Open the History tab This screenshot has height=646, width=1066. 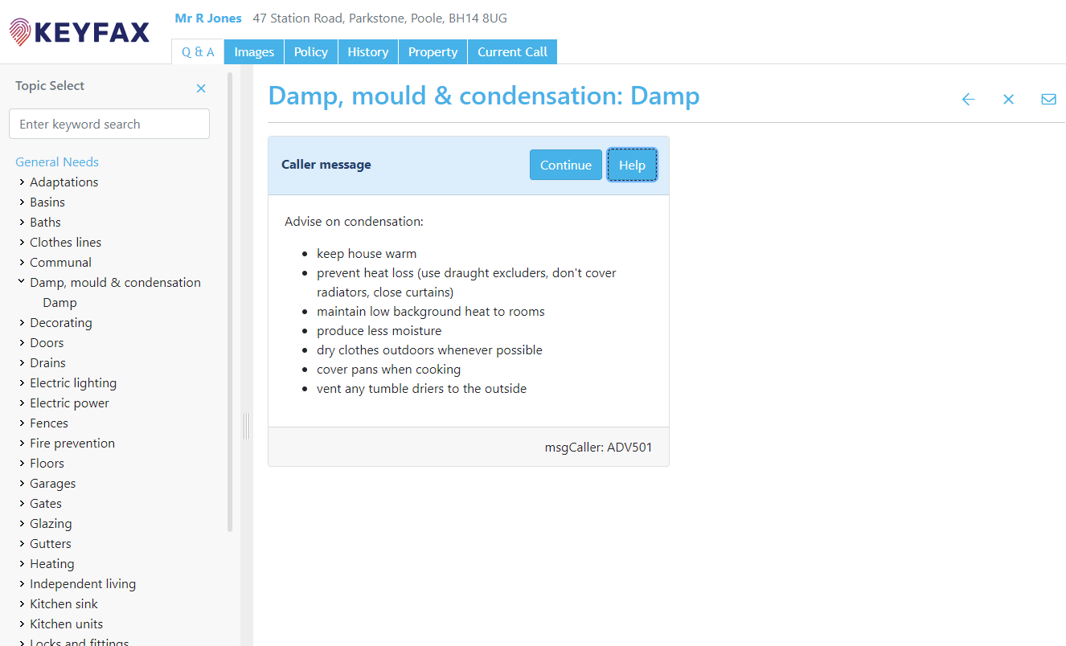click(367, 52)
